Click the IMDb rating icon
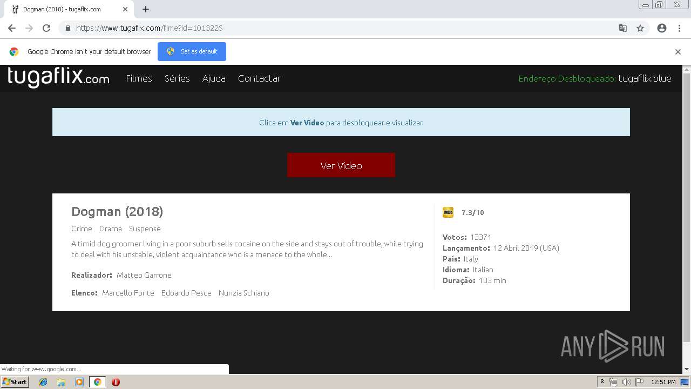The width and height of the screenshot is (691, 389). point(448,212)
